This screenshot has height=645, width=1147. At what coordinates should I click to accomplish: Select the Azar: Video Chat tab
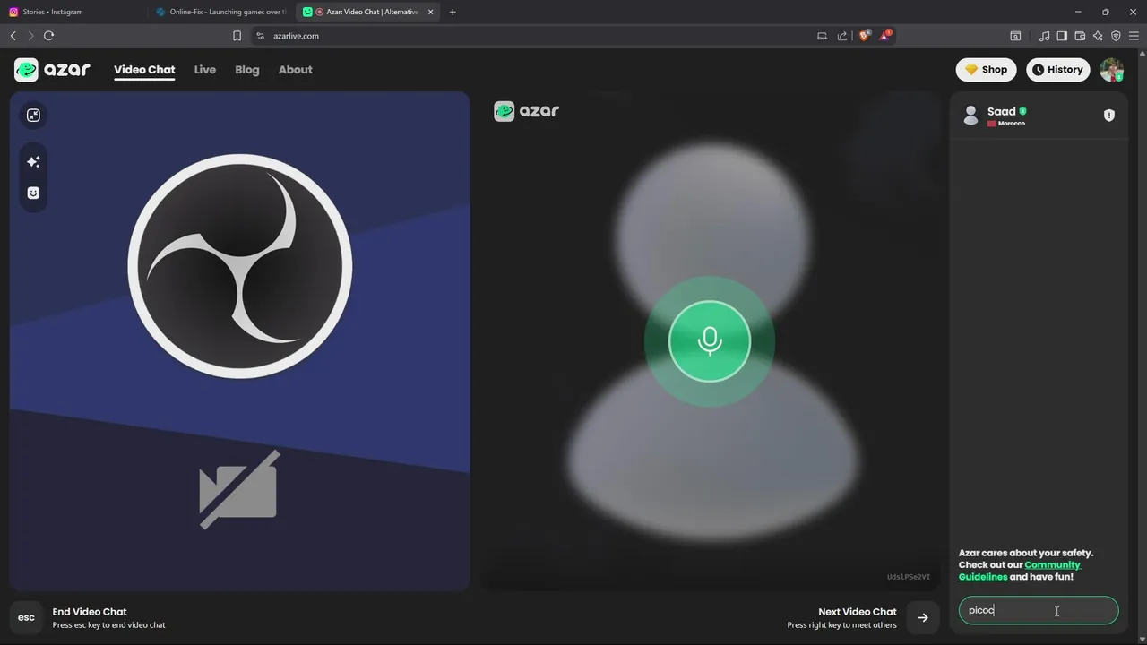[x=366, y=12]
